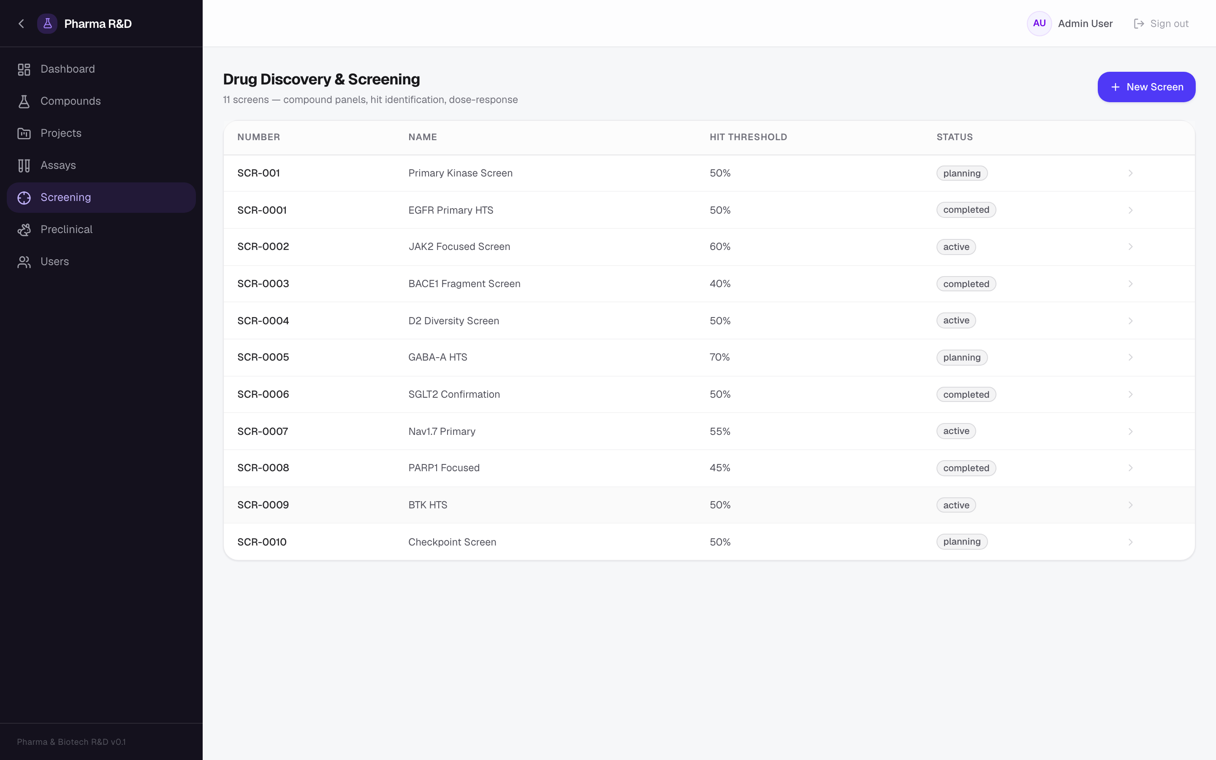Click the completed badge for SGLT2 Confirmation
Image resolution: width=1216 pixels, height=760 pixels.
[x=966, y=395]
